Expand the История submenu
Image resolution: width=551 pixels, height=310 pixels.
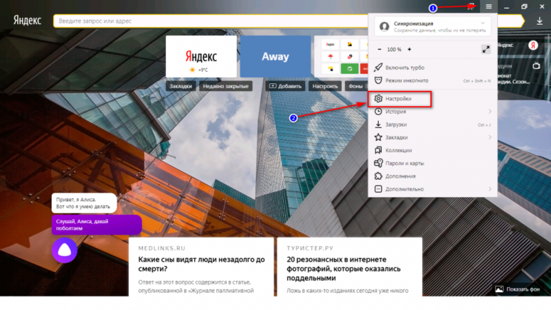tap(433, 112)
